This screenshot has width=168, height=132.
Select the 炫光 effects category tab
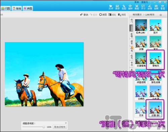click(x=132, y=56)
